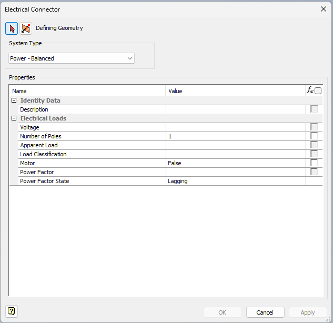Check the Description parameter checkbox
The height and width of the screenshot is (323, 333).
click(x=314, y=109)
